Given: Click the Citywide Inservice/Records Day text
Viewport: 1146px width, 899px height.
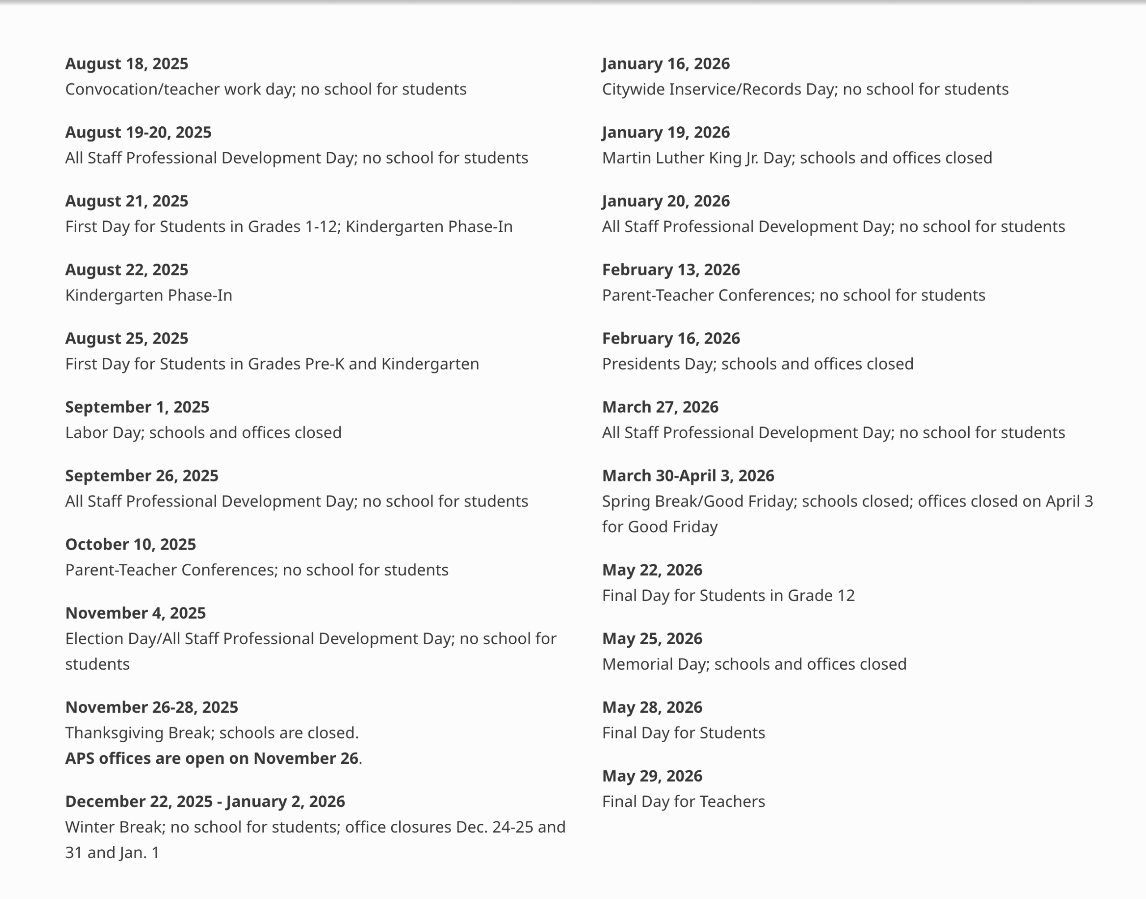Looking at the screenshot, I should [805, 90].
